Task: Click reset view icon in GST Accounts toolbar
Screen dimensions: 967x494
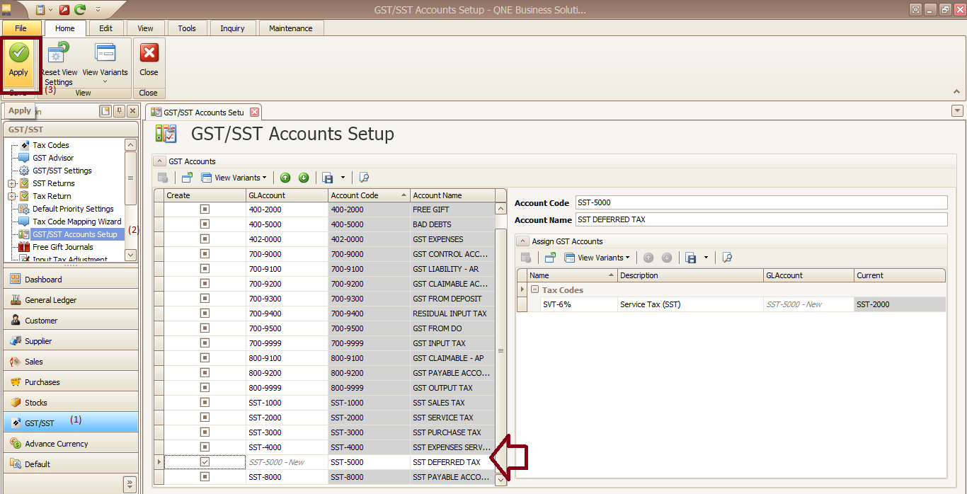Action: point(187,178)
